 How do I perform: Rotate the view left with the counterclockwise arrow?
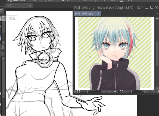tap(148, 91)
